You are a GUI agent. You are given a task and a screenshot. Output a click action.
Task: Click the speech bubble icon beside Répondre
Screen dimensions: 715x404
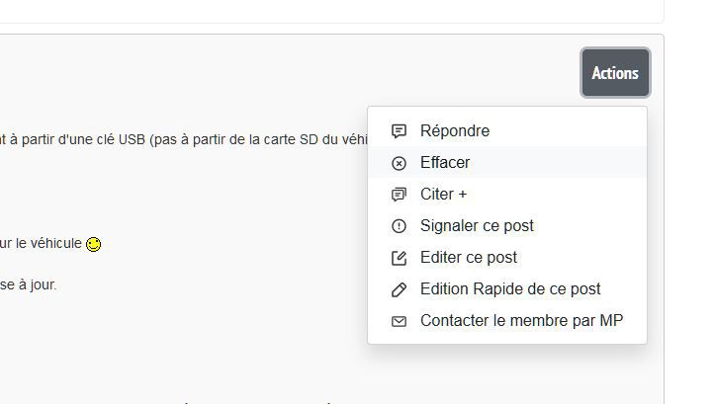pos(400,130)
